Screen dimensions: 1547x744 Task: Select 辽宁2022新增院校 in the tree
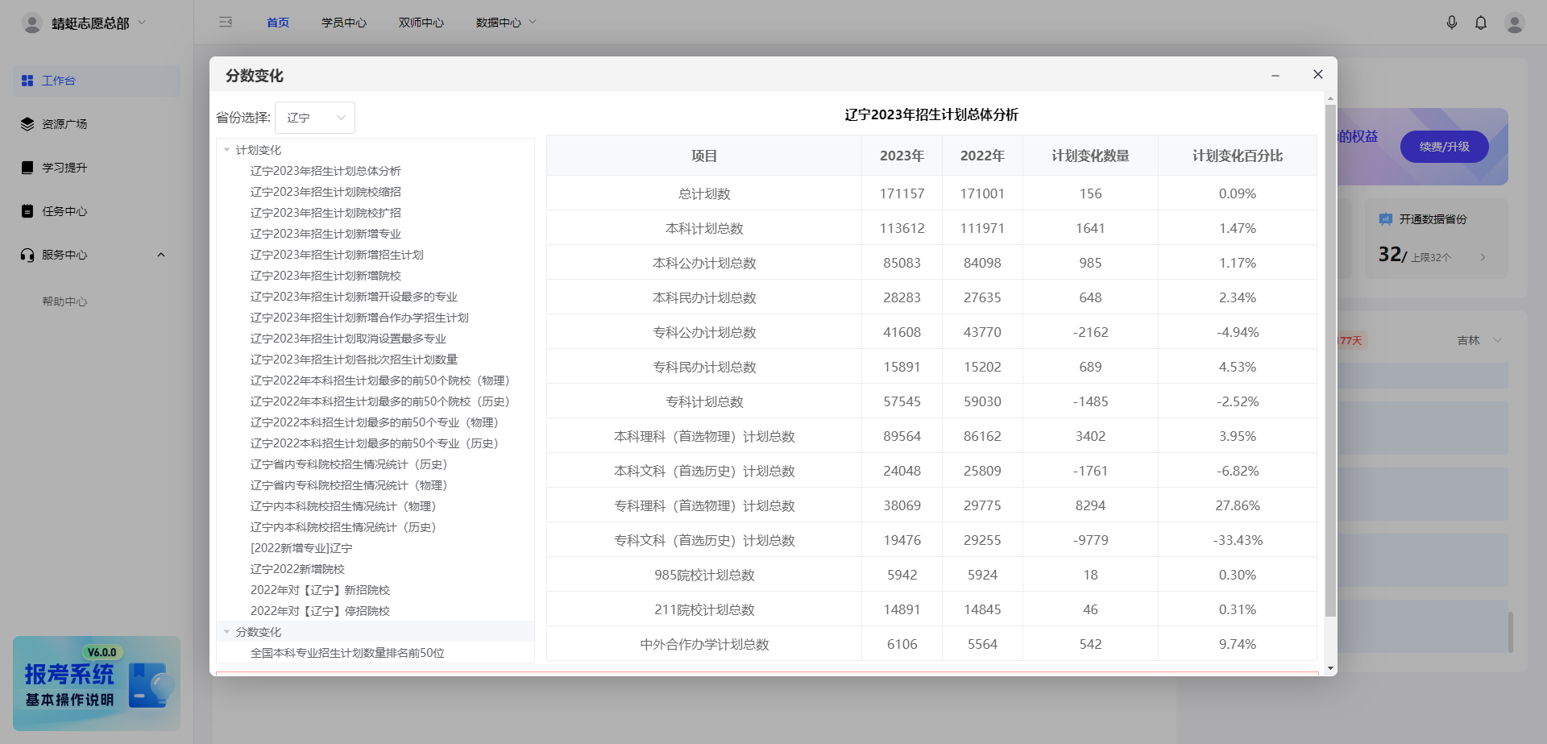click(297, 569)
